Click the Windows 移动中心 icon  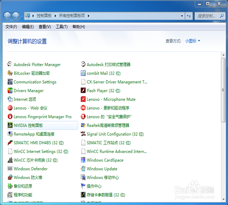point(83,177)
